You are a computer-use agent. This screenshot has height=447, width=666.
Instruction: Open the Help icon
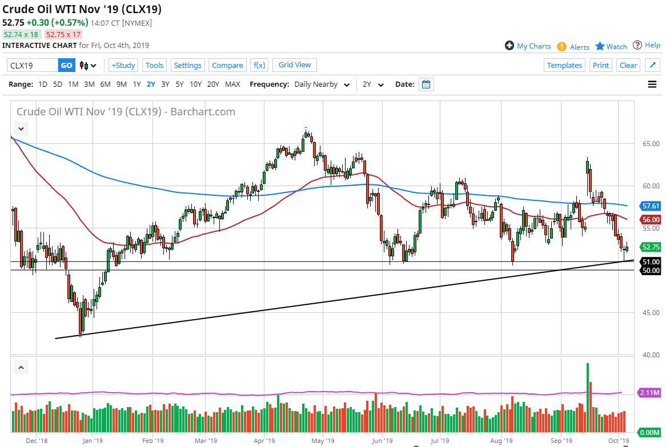point(639,46)
